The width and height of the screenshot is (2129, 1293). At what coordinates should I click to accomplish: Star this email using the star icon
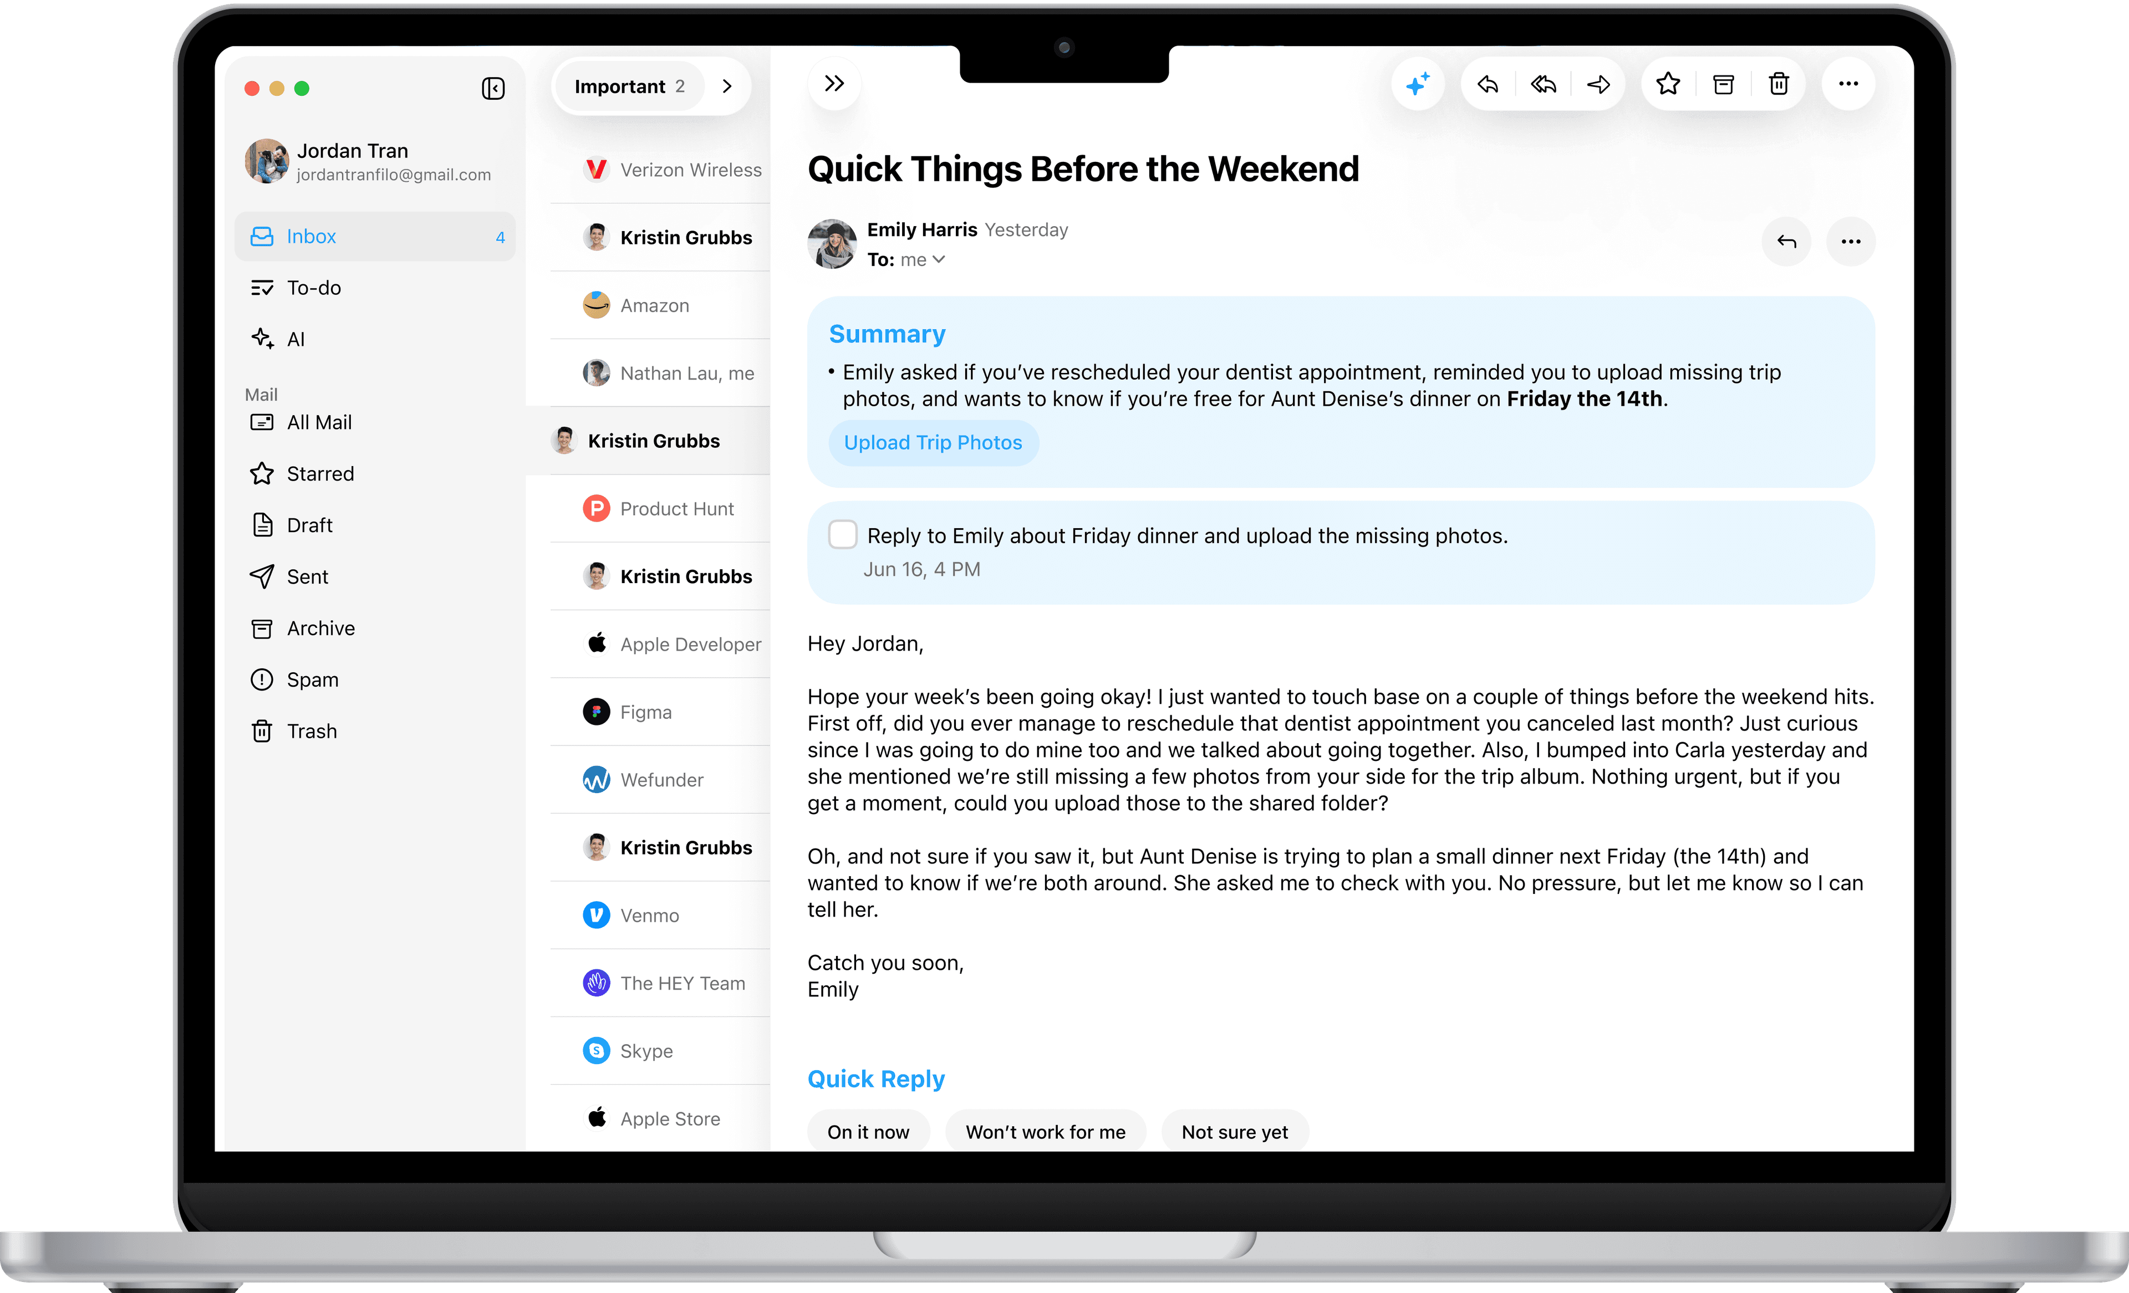1668,85
